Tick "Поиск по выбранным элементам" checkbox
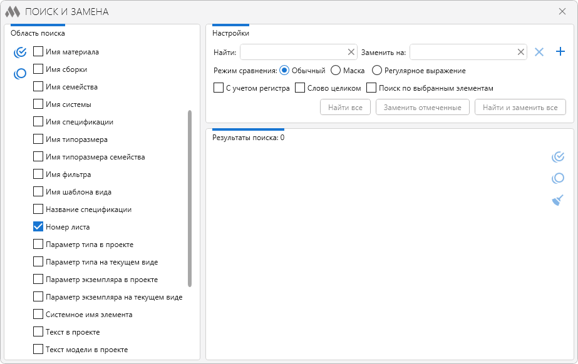The height and width of the screenshot is (364, 578). [371, 88]
